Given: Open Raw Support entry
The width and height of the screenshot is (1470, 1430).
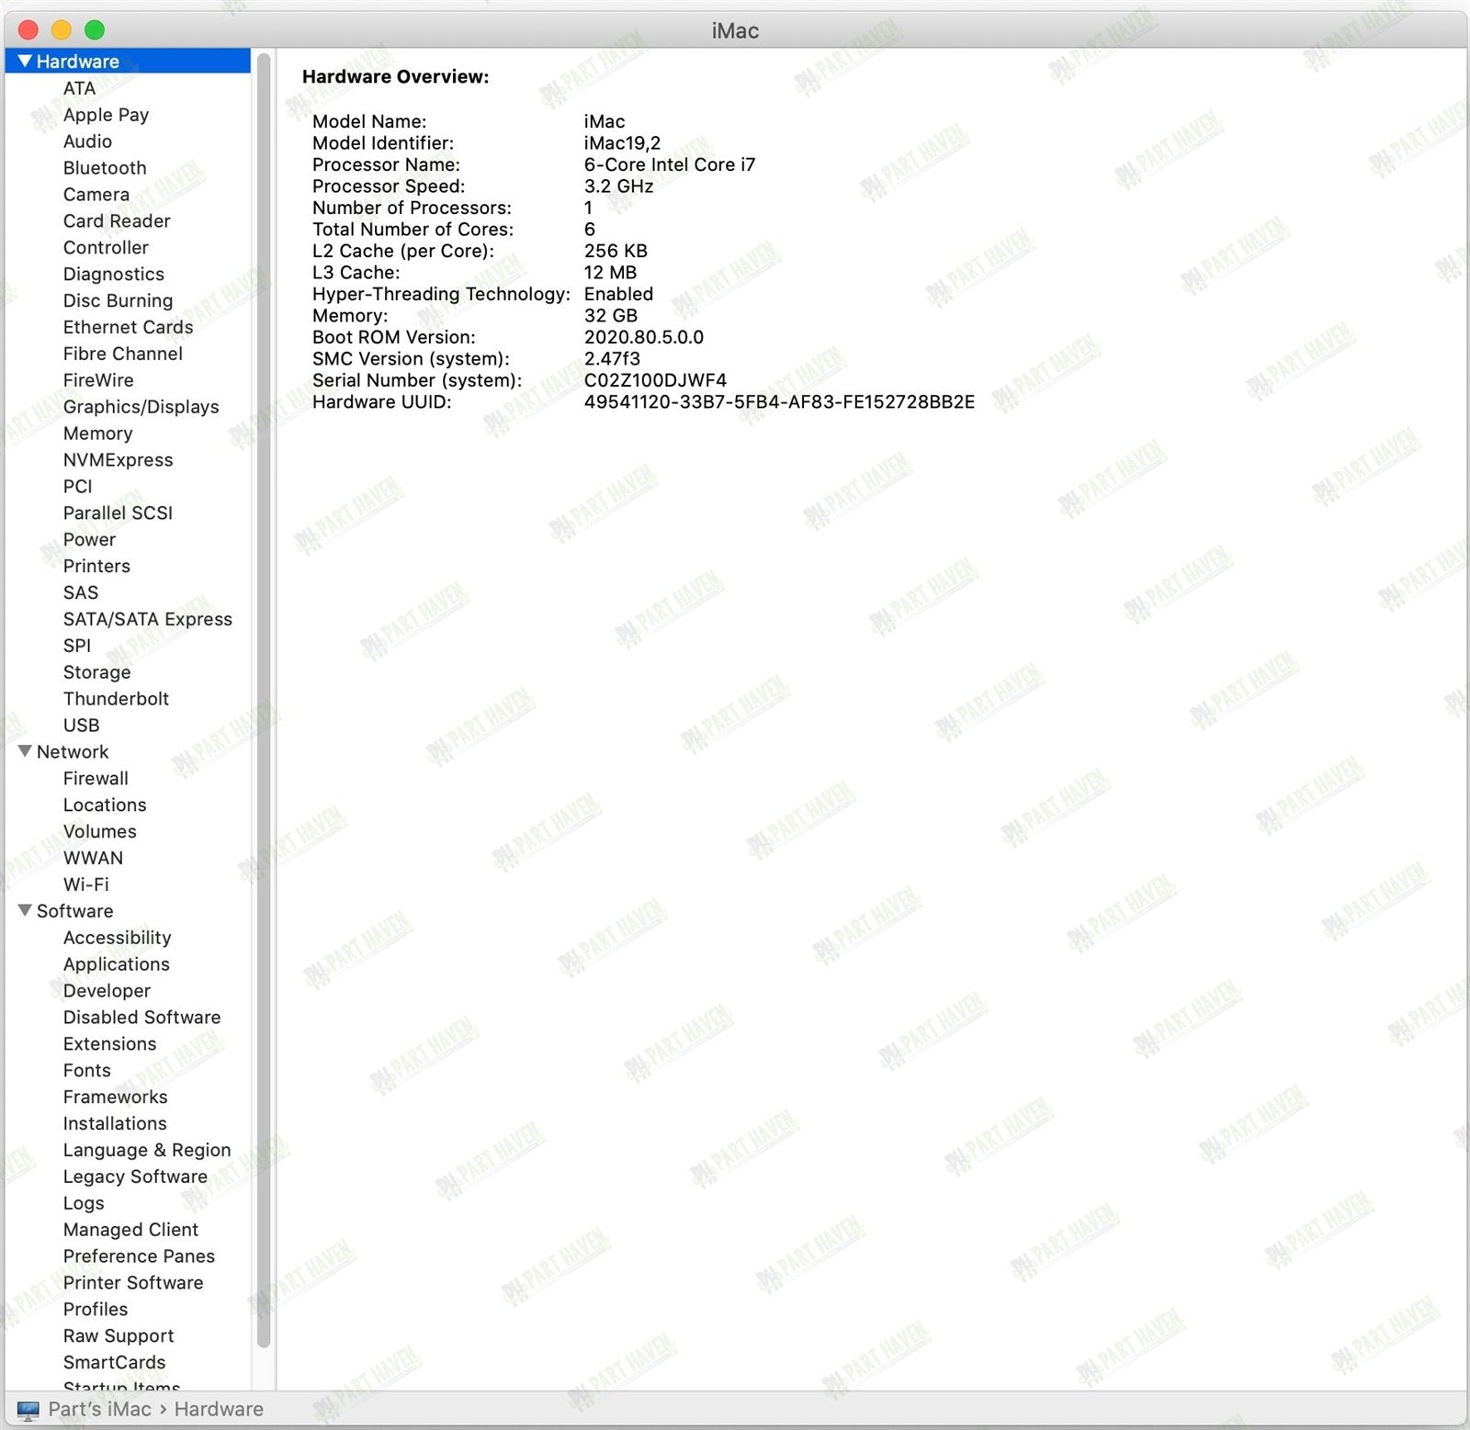Looking at the screenshot, I should 119,1336.
